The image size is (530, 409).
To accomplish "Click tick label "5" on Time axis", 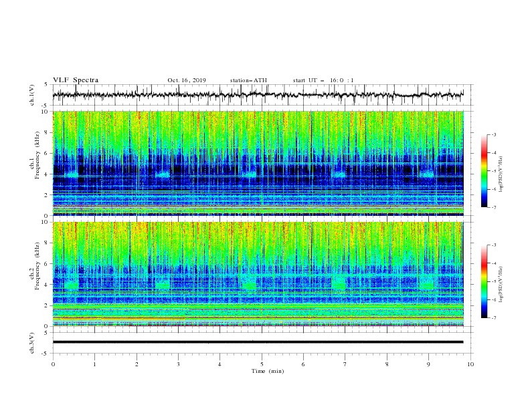I will (x=262, y=364).
